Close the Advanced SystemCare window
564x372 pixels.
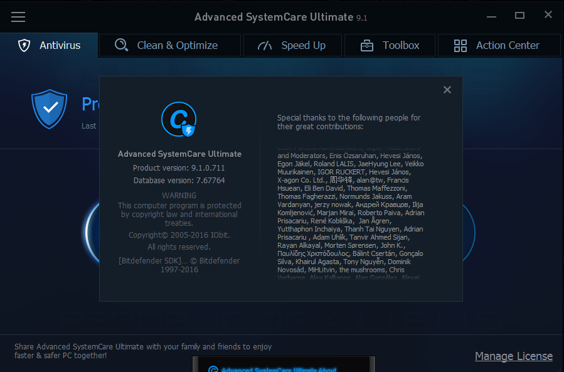(548, 14)
